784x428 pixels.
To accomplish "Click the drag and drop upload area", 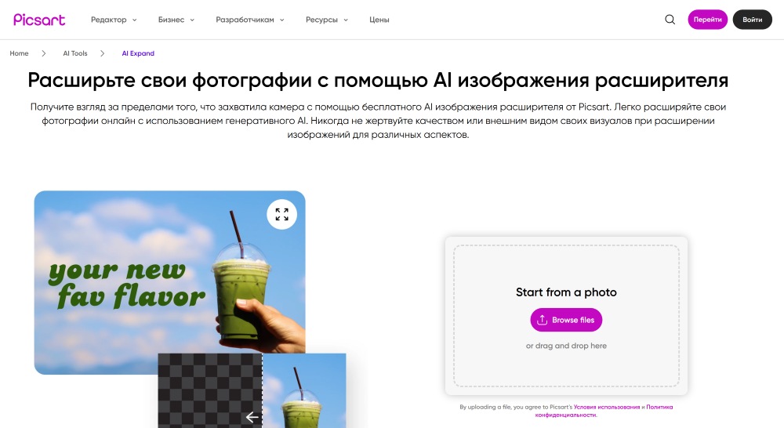I will pos(566,315).
